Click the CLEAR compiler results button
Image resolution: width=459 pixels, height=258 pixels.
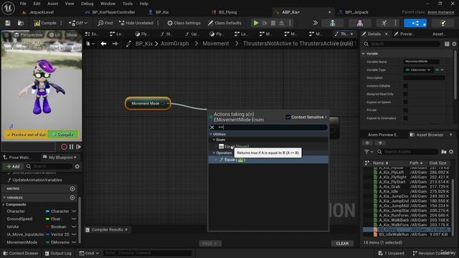342,244
